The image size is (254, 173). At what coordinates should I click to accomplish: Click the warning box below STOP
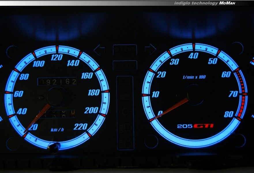[125, 66]
